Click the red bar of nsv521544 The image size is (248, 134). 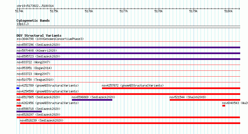click(x=205, y=100)
